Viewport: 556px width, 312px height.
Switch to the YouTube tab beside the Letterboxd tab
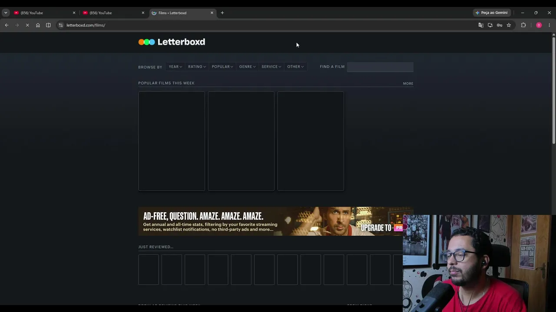(x=113, y=13)
